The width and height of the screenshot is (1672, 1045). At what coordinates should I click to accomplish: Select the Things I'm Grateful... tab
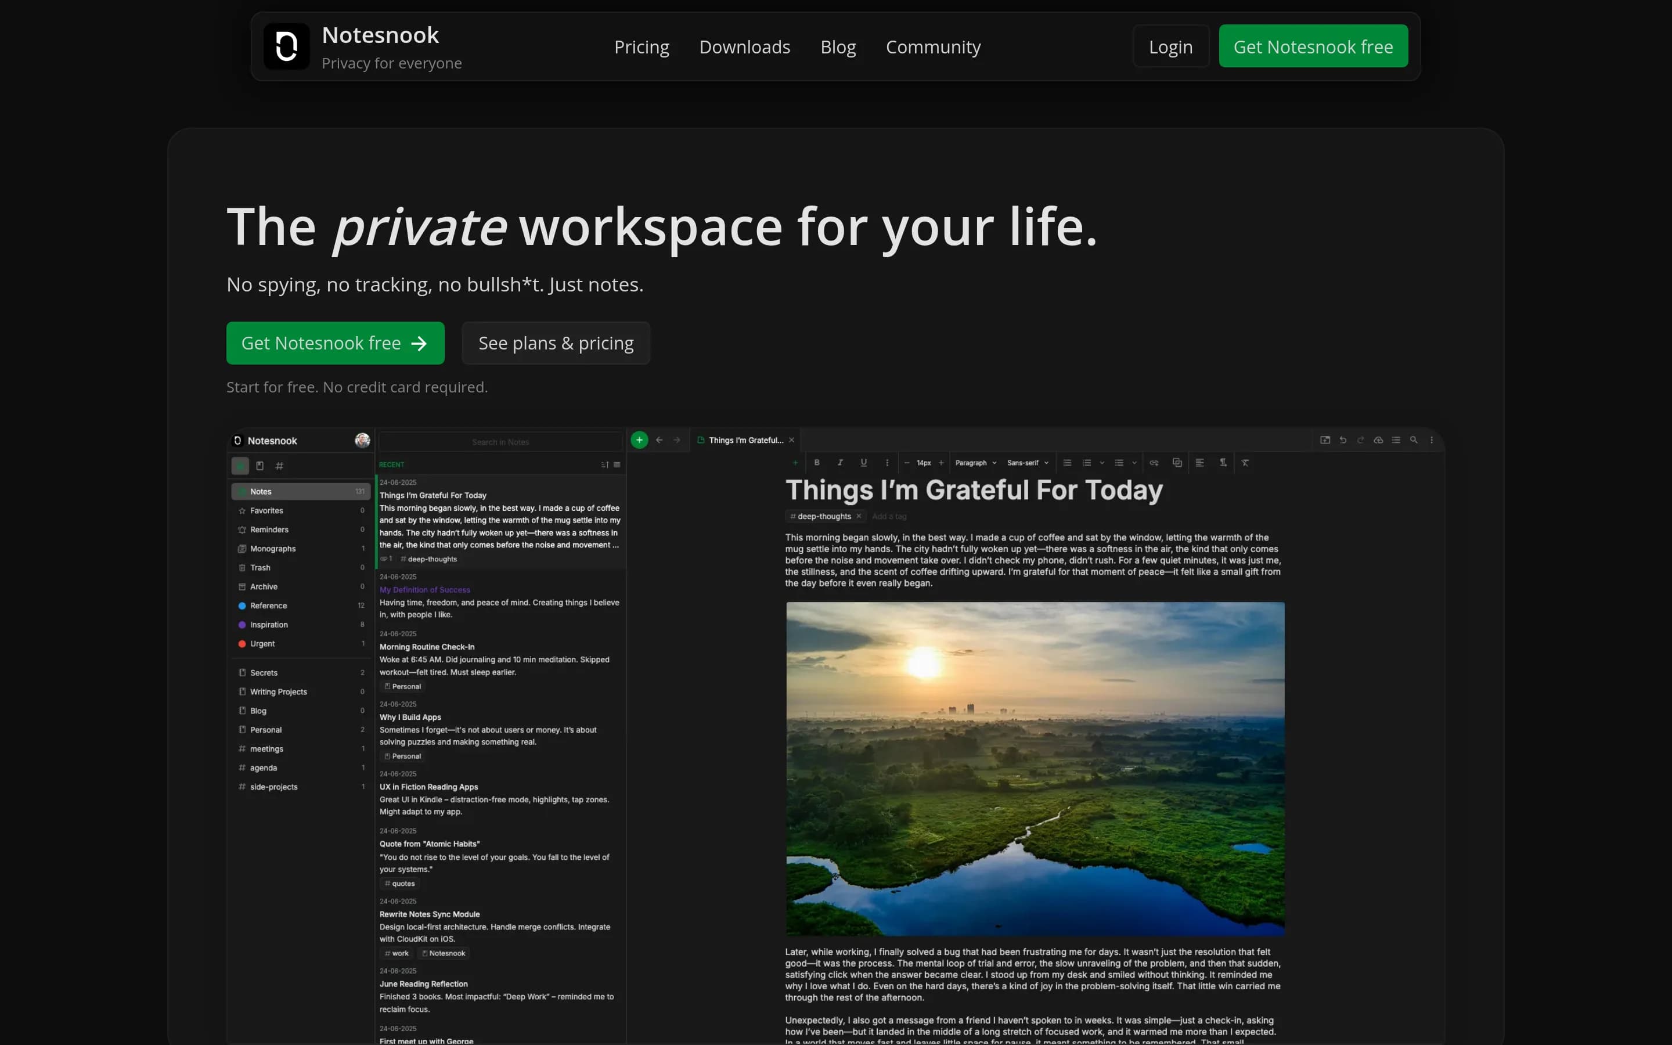point(745,440)
